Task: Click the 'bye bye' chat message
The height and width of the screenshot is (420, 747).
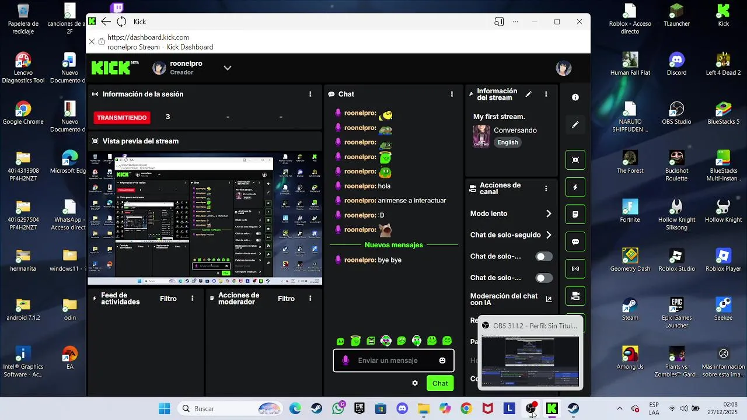Action: (x=389, y=260)
